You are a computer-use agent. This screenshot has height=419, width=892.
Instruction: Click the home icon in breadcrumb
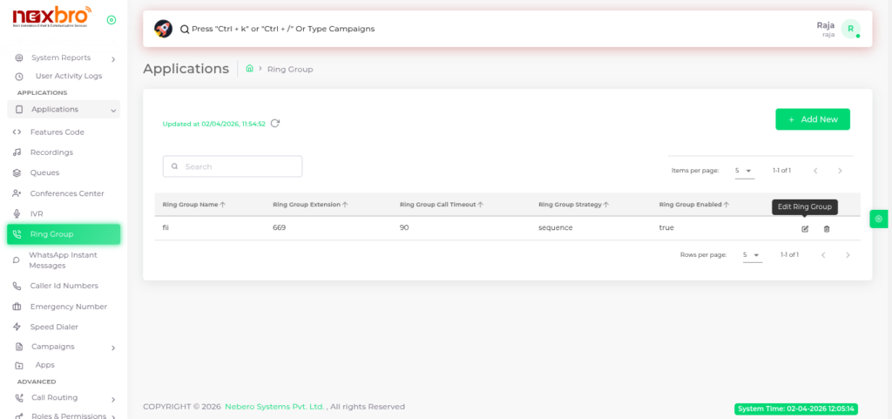[x=250, y=68]
